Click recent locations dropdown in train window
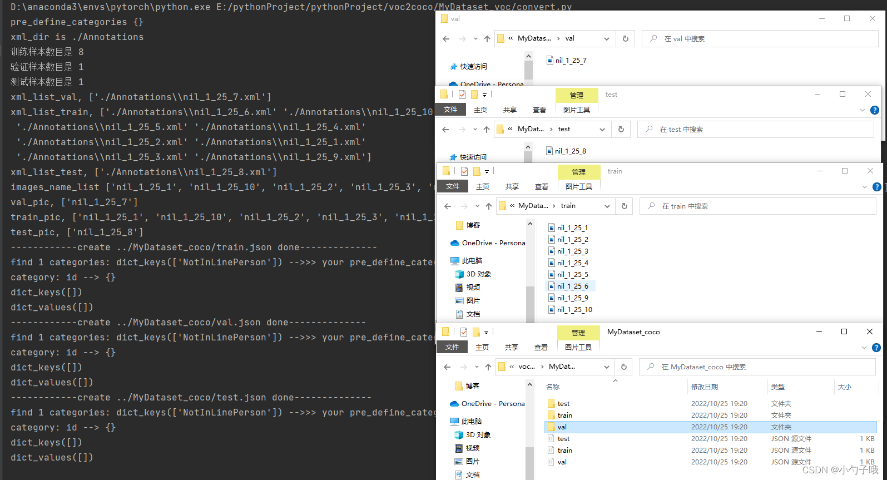 (478, 206)
